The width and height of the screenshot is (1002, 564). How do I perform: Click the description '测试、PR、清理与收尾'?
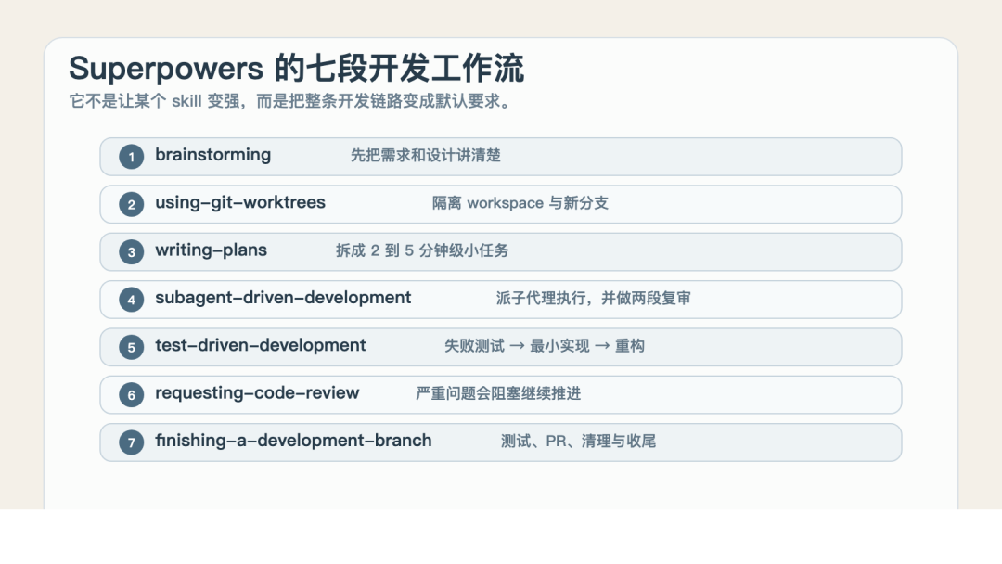tap(578, 441)
